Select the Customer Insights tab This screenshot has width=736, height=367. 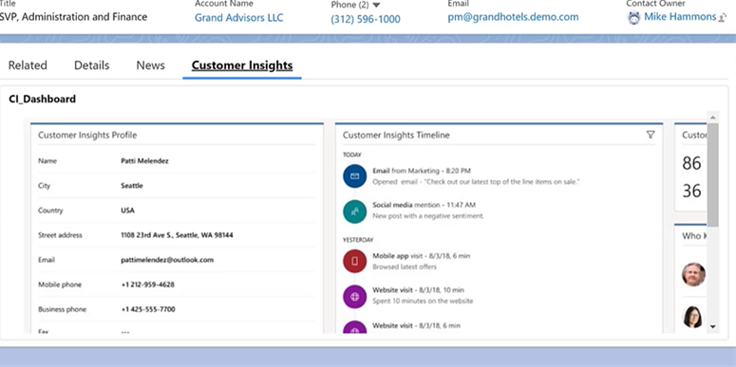click(x=242, y=65)
